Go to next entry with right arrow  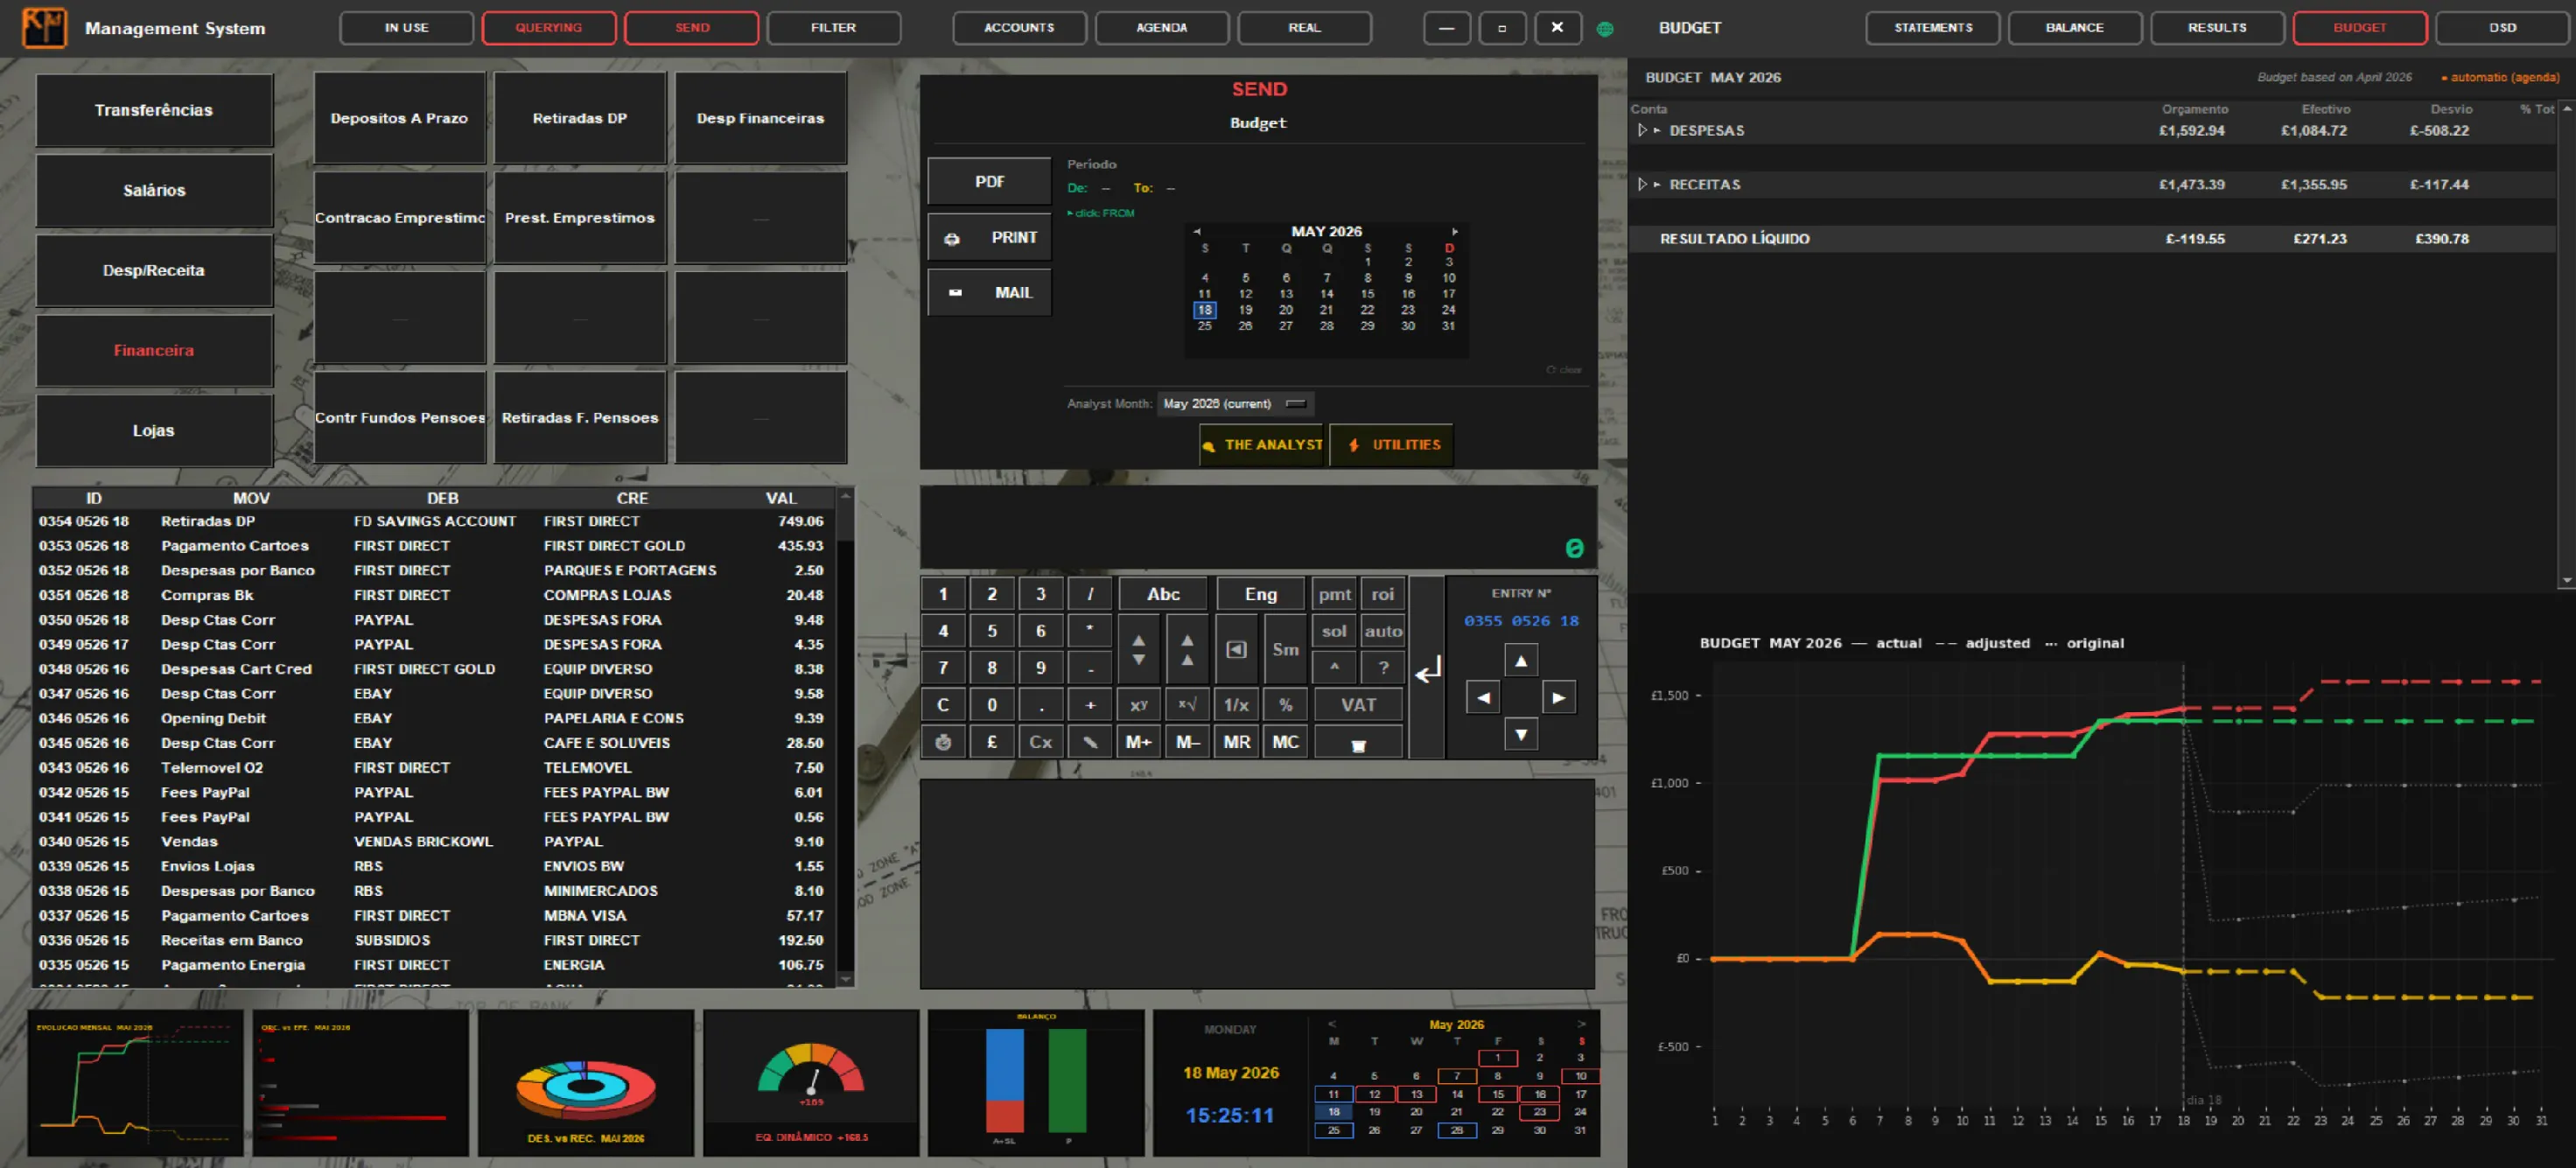pyautogui.click(x=1558, y=697)
